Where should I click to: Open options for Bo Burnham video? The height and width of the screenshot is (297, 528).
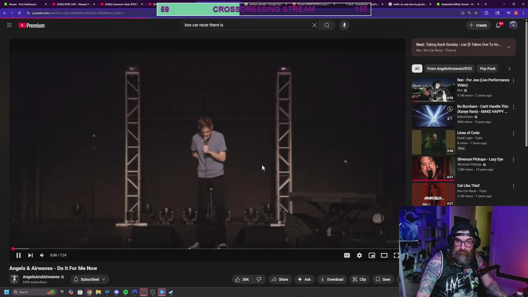pyautogui.click(x=513, y=107)
